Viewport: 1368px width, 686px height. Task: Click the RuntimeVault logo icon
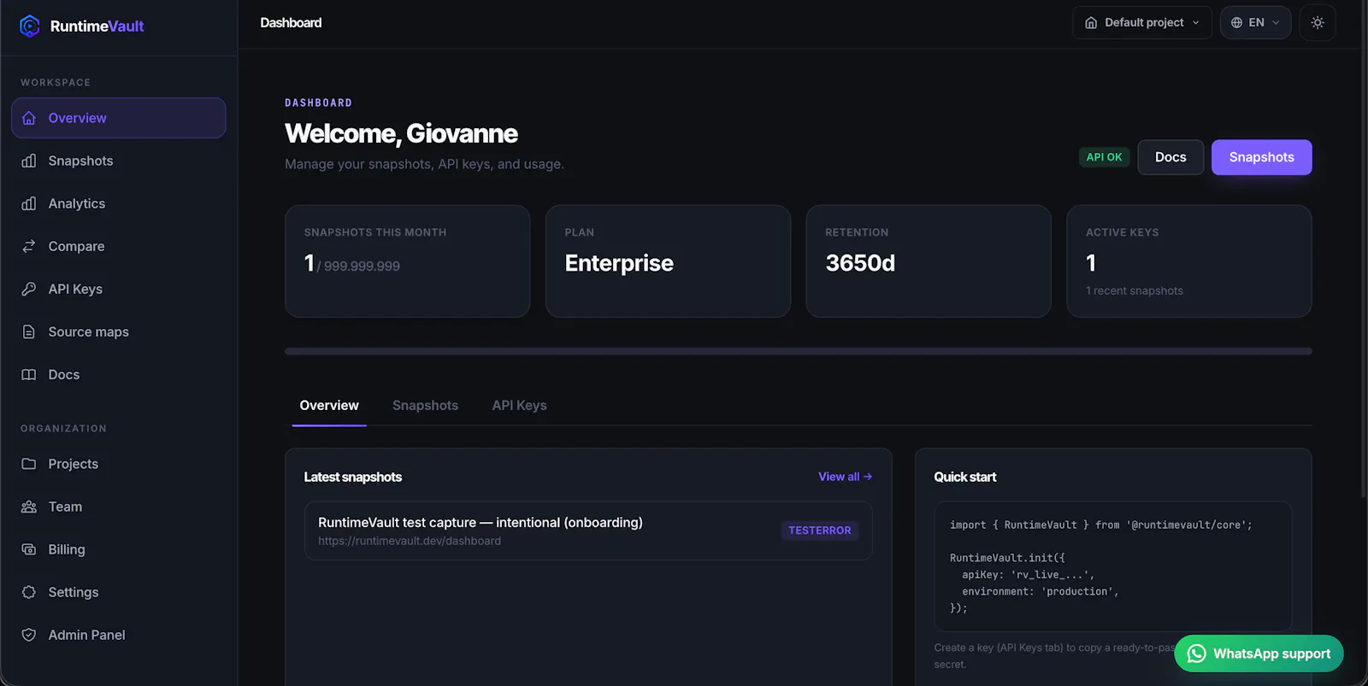point(30,26)
